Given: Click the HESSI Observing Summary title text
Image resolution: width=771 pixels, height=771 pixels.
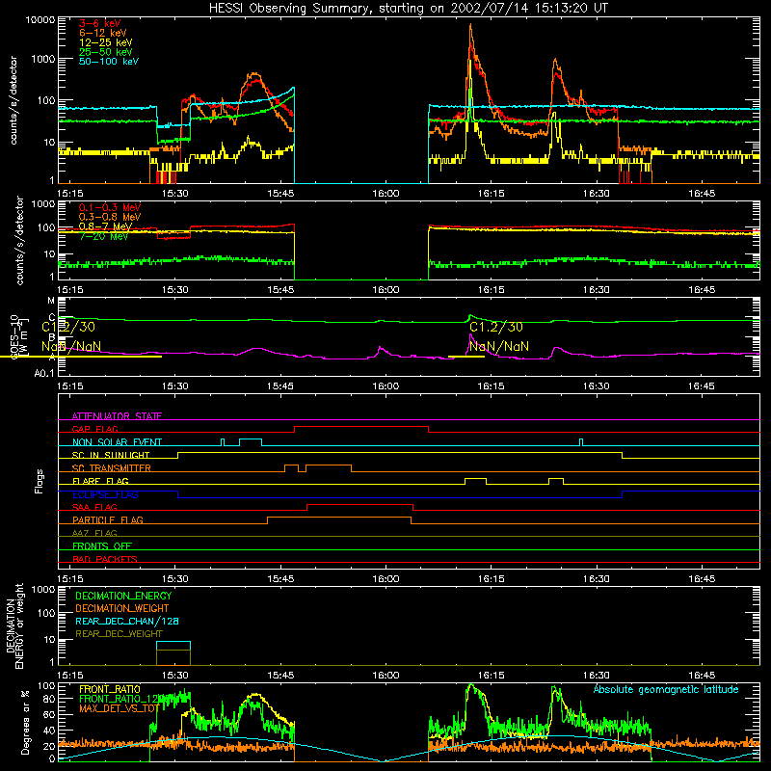Looking at the screenshot, I should 408,9.
